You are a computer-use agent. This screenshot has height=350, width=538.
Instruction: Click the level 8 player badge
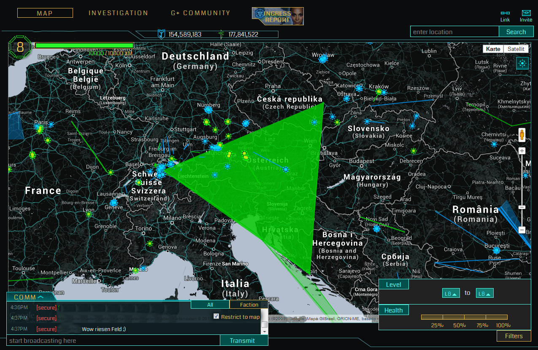pyautogui.click(x=20, y=47)
